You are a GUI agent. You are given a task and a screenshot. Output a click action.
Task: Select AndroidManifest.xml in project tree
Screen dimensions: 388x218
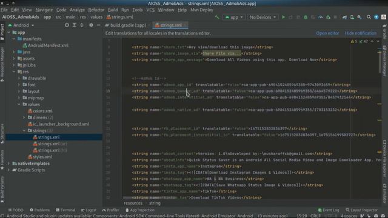(45, 45)
